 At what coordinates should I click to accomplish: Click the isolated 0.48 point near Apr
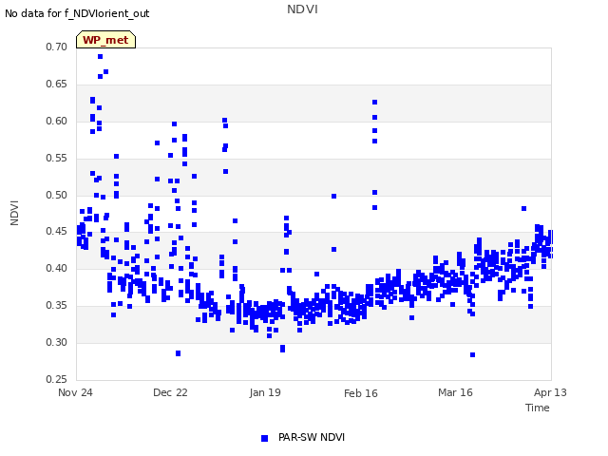tap(523, 209)
